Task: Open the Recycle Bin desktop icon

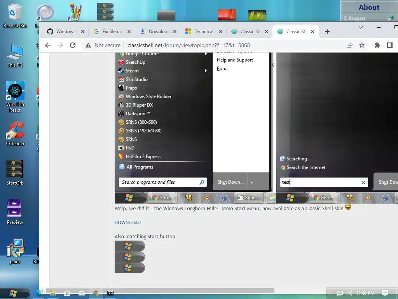Action: [15, 16]
